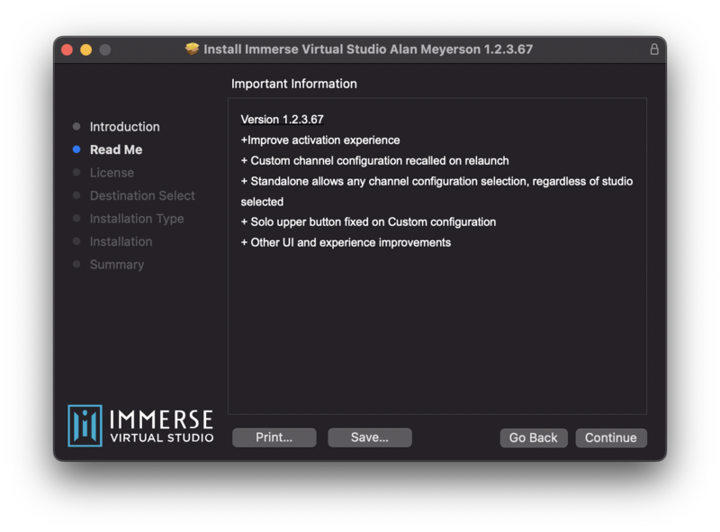Select the Introduction step in sidebar
The height and width of the screenshot is (532, 720).
coord(124,127)
